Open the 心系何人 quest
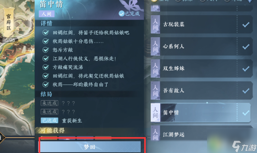The height and width of the screenshot is (153, 257). (x=201, y=46)
